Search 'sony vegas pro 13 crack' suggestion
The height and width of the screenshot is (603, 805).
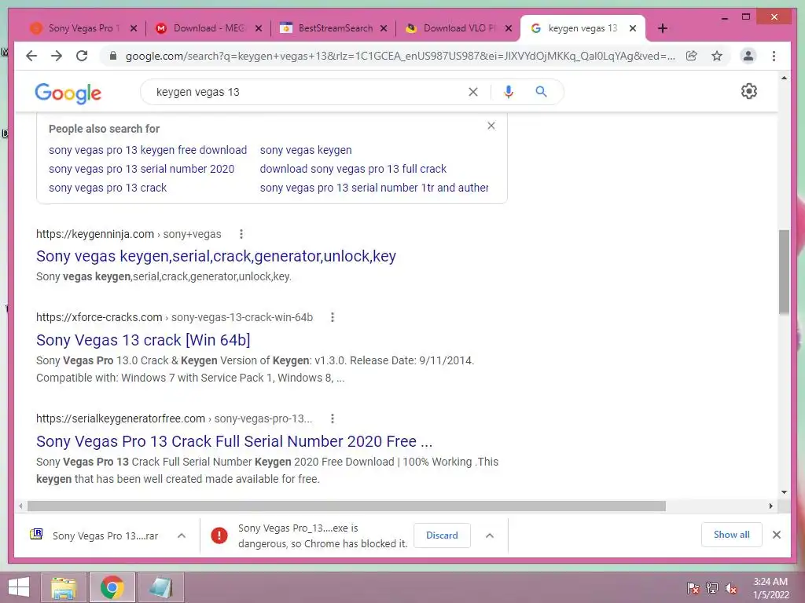[x=108, y=188]
